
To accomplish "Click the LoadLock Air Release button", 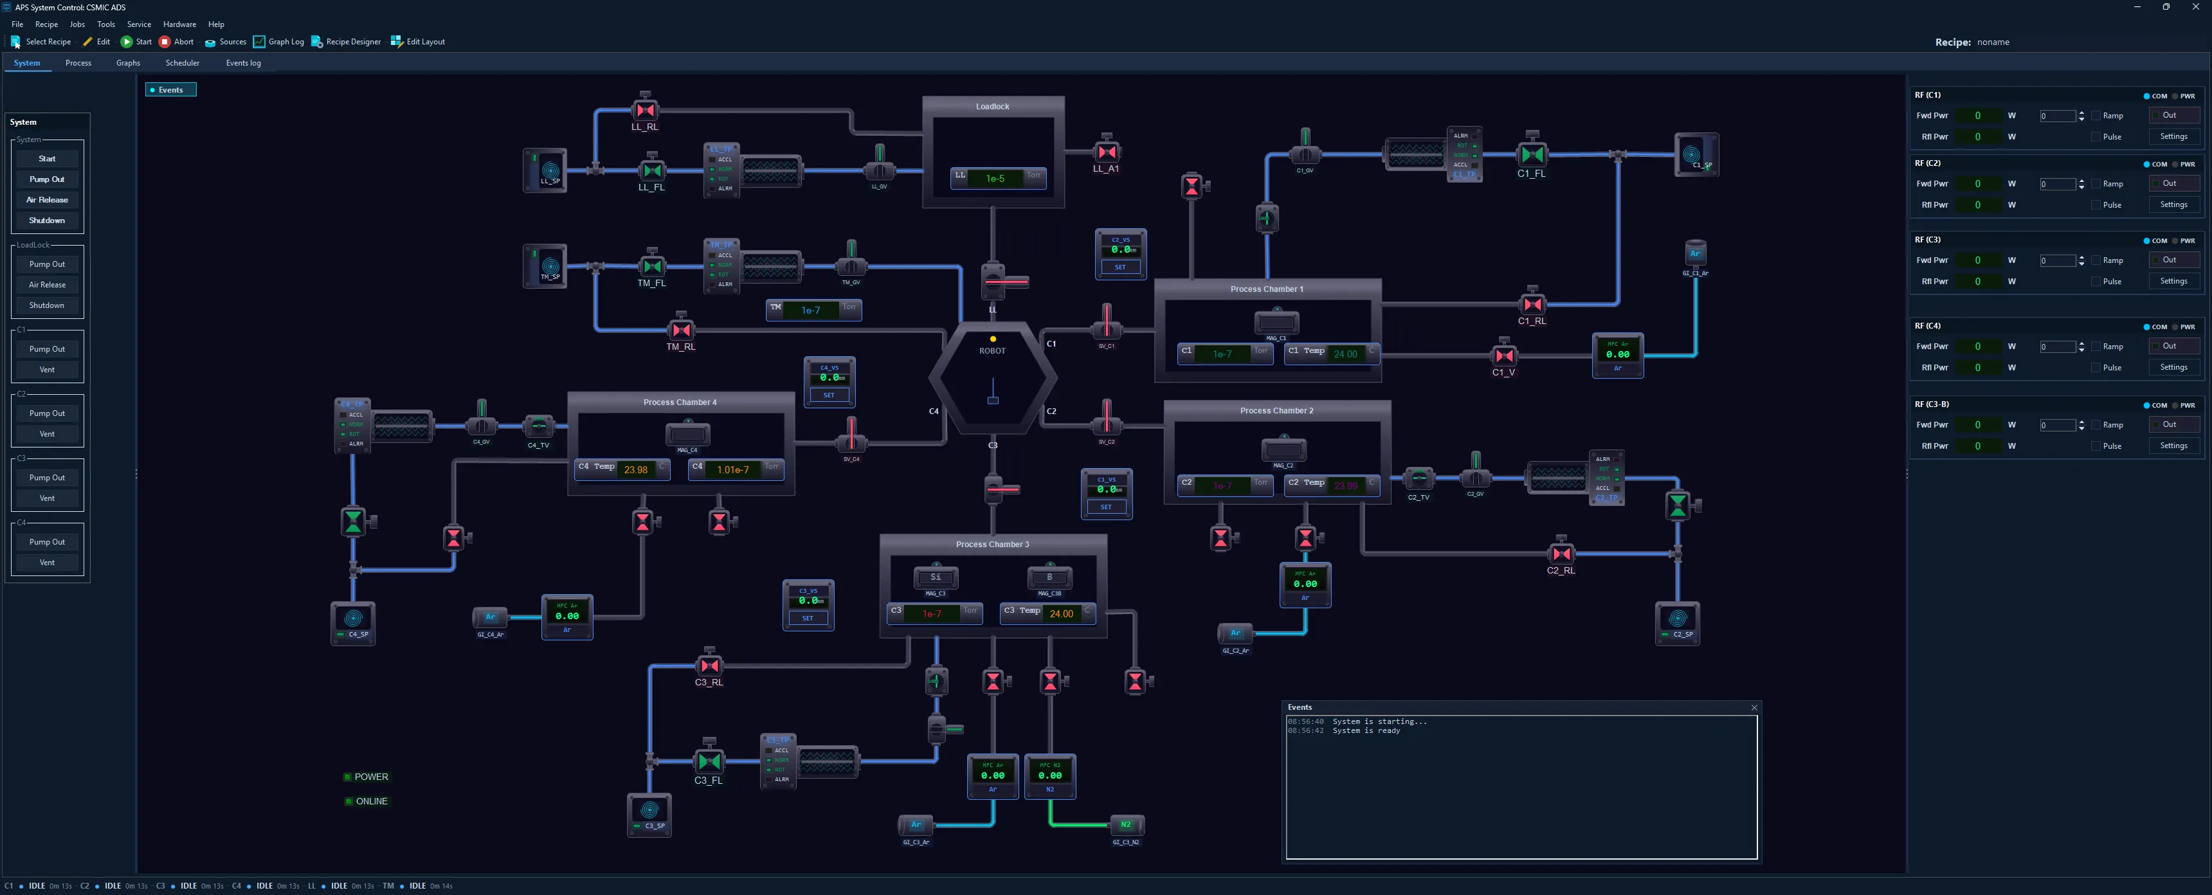I will (x=47, y=284).
